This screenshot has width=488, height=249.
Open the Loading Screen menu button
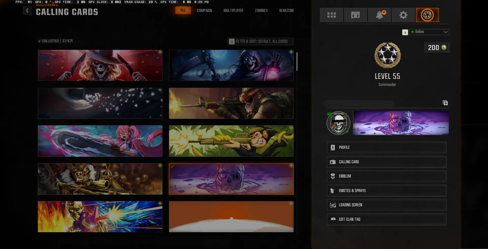point(387,205)
